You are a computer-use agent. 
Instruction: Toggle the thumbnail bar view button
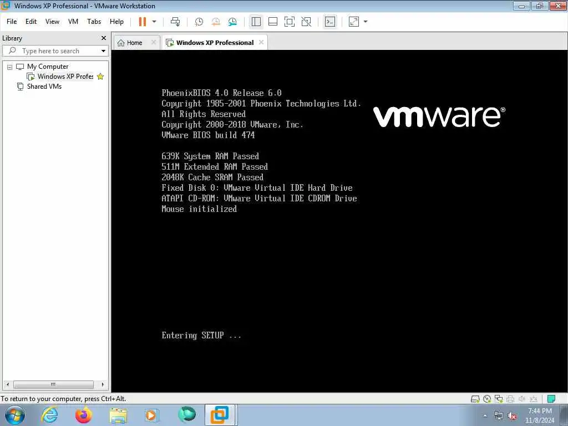(x=273, y=22)
